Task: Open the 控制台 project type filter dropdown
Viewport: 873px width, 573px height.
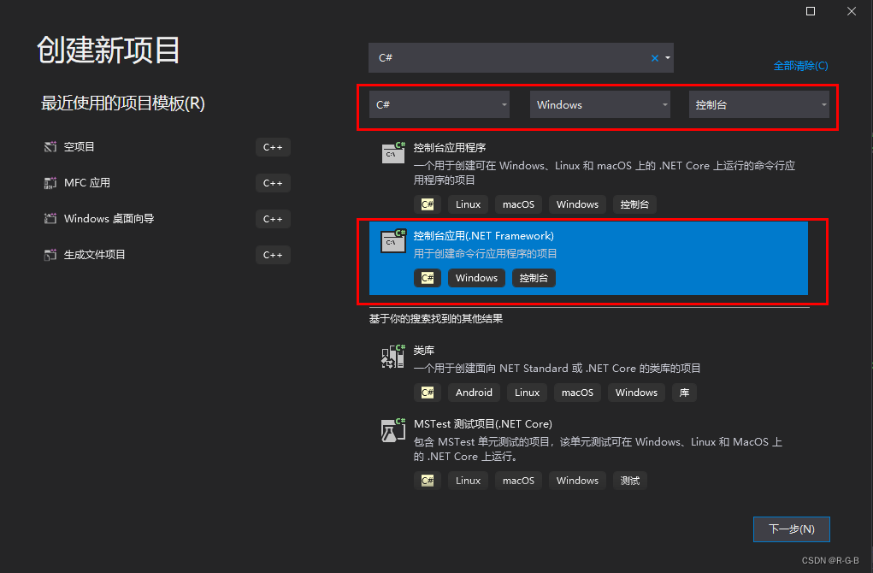Action: (x=759, y=104)
